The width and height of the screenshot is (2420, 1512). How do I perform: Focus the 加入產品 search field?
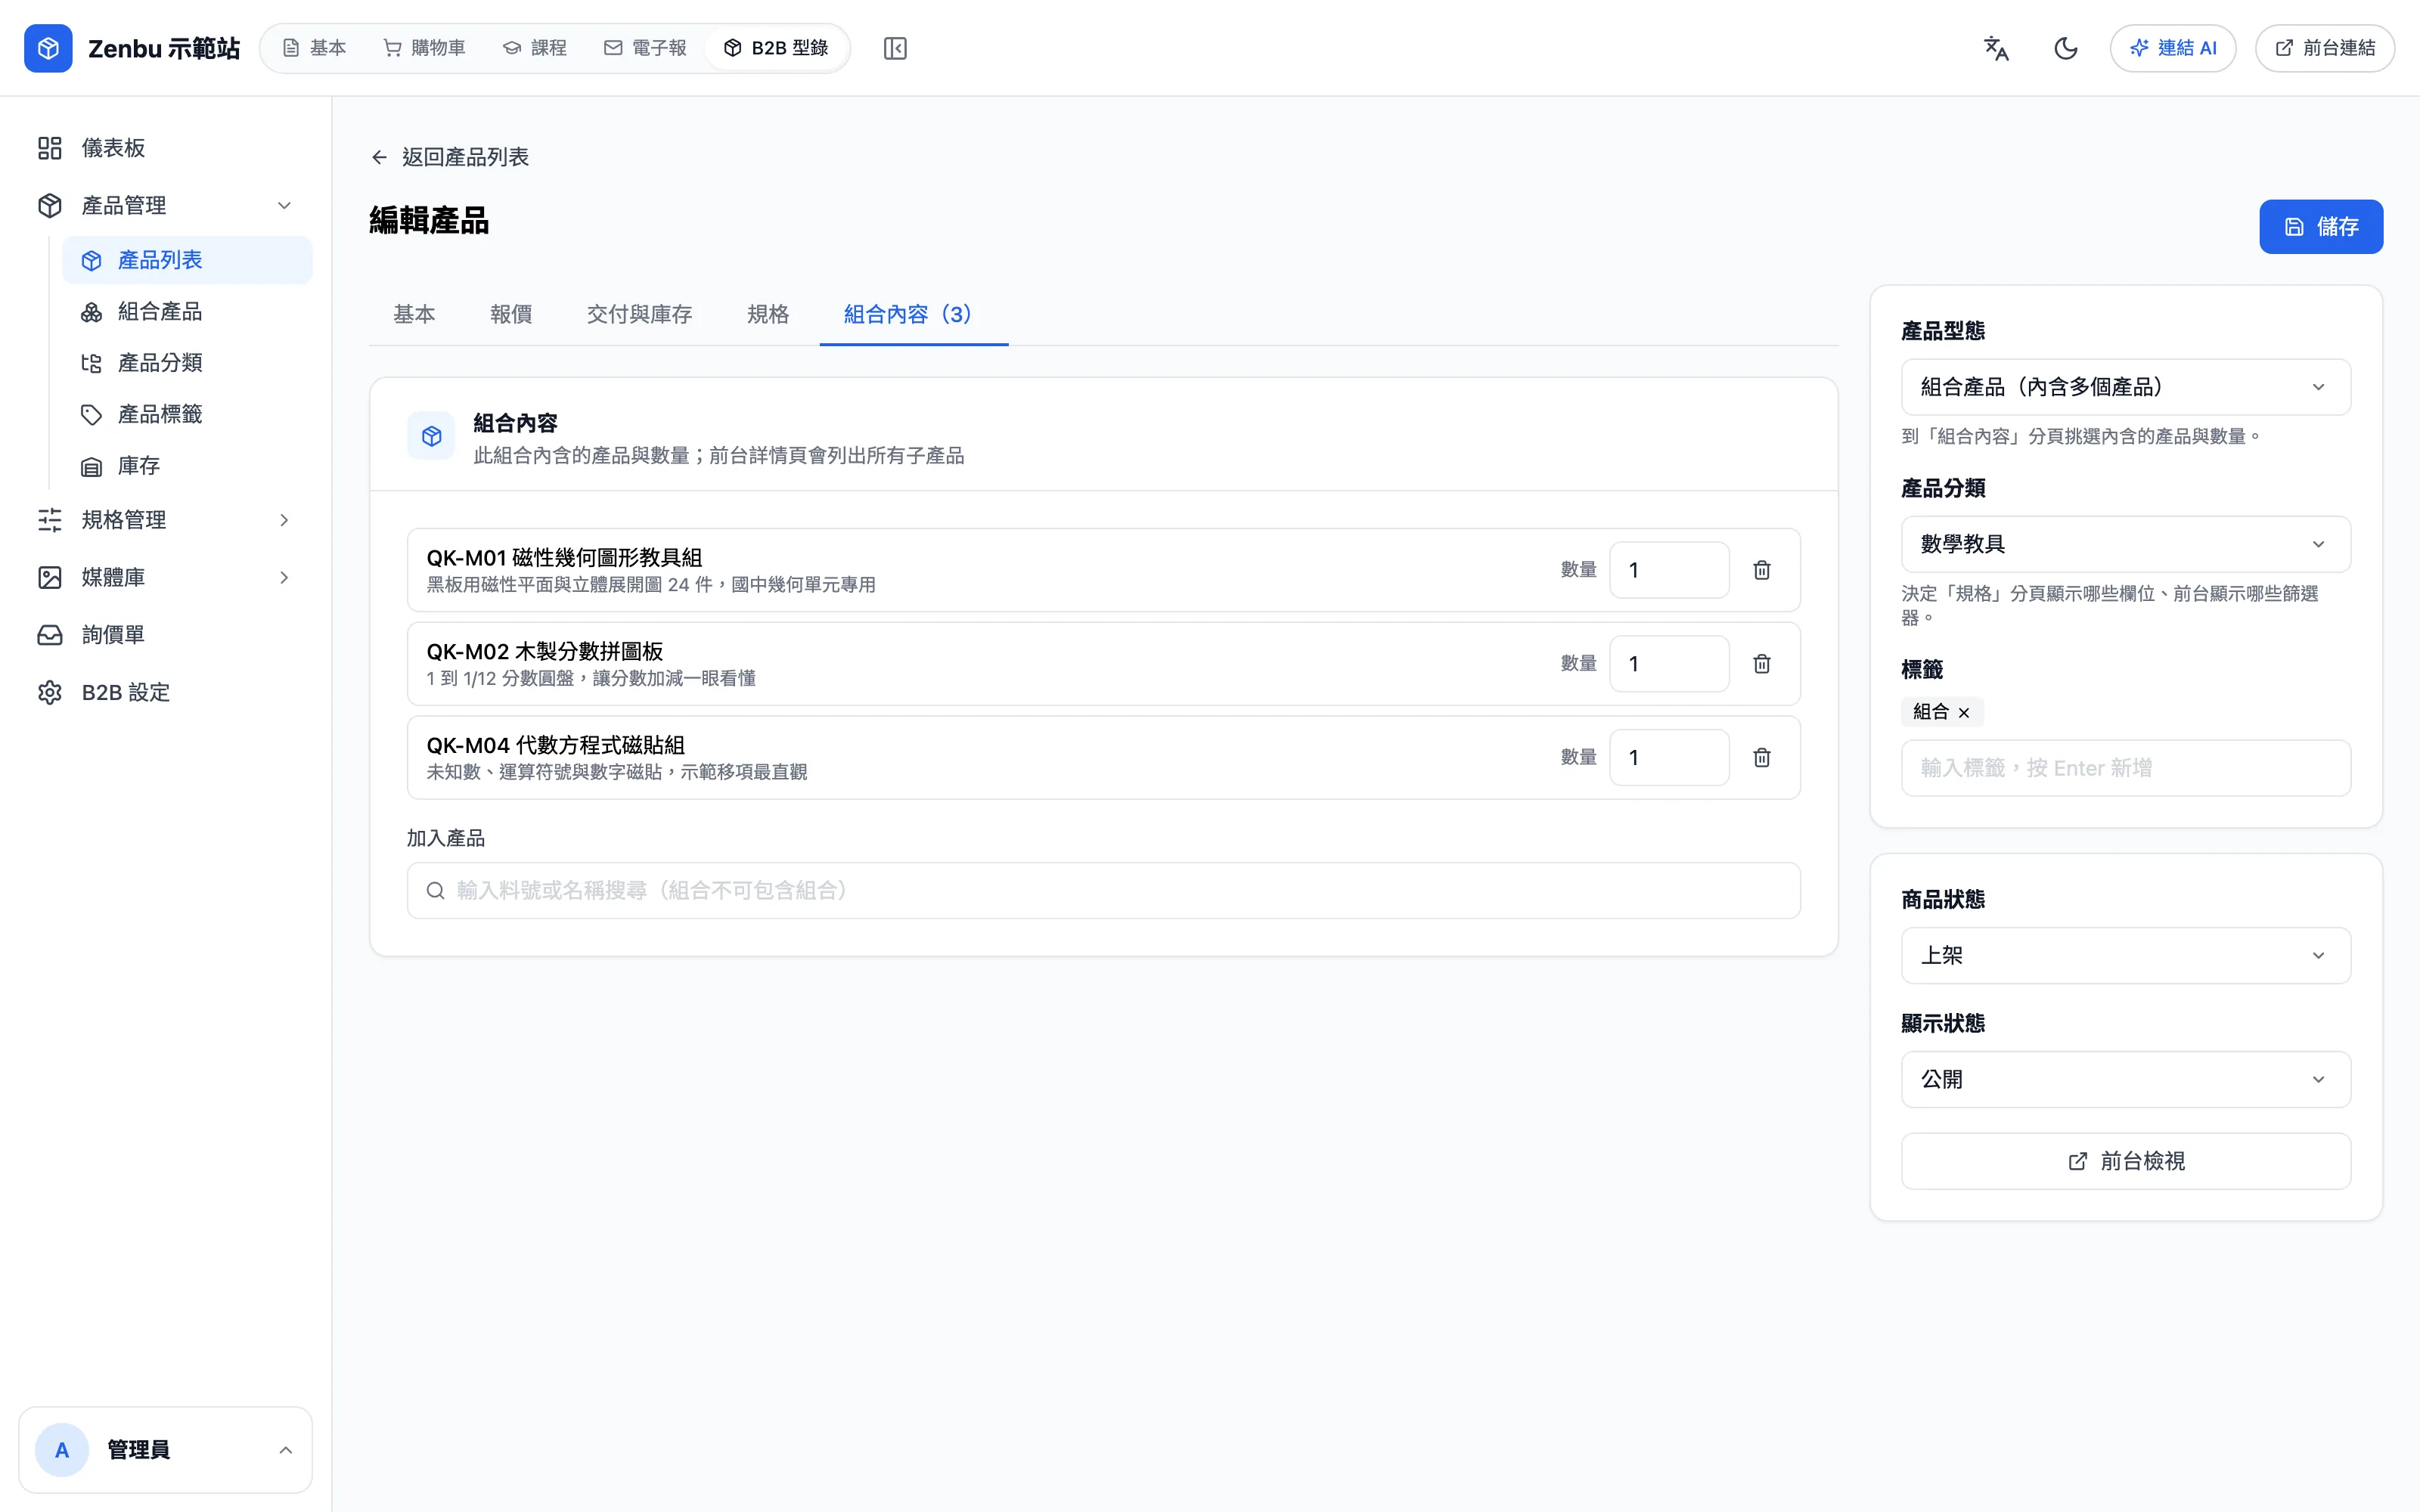1104,890
